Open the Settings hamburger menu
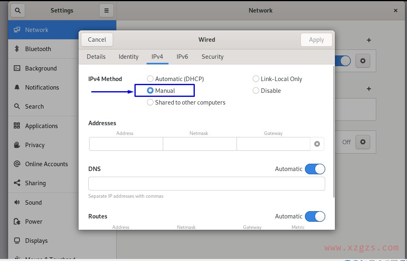Image resolution: width=407 pixels, height=261 pixels. [107, 10]
